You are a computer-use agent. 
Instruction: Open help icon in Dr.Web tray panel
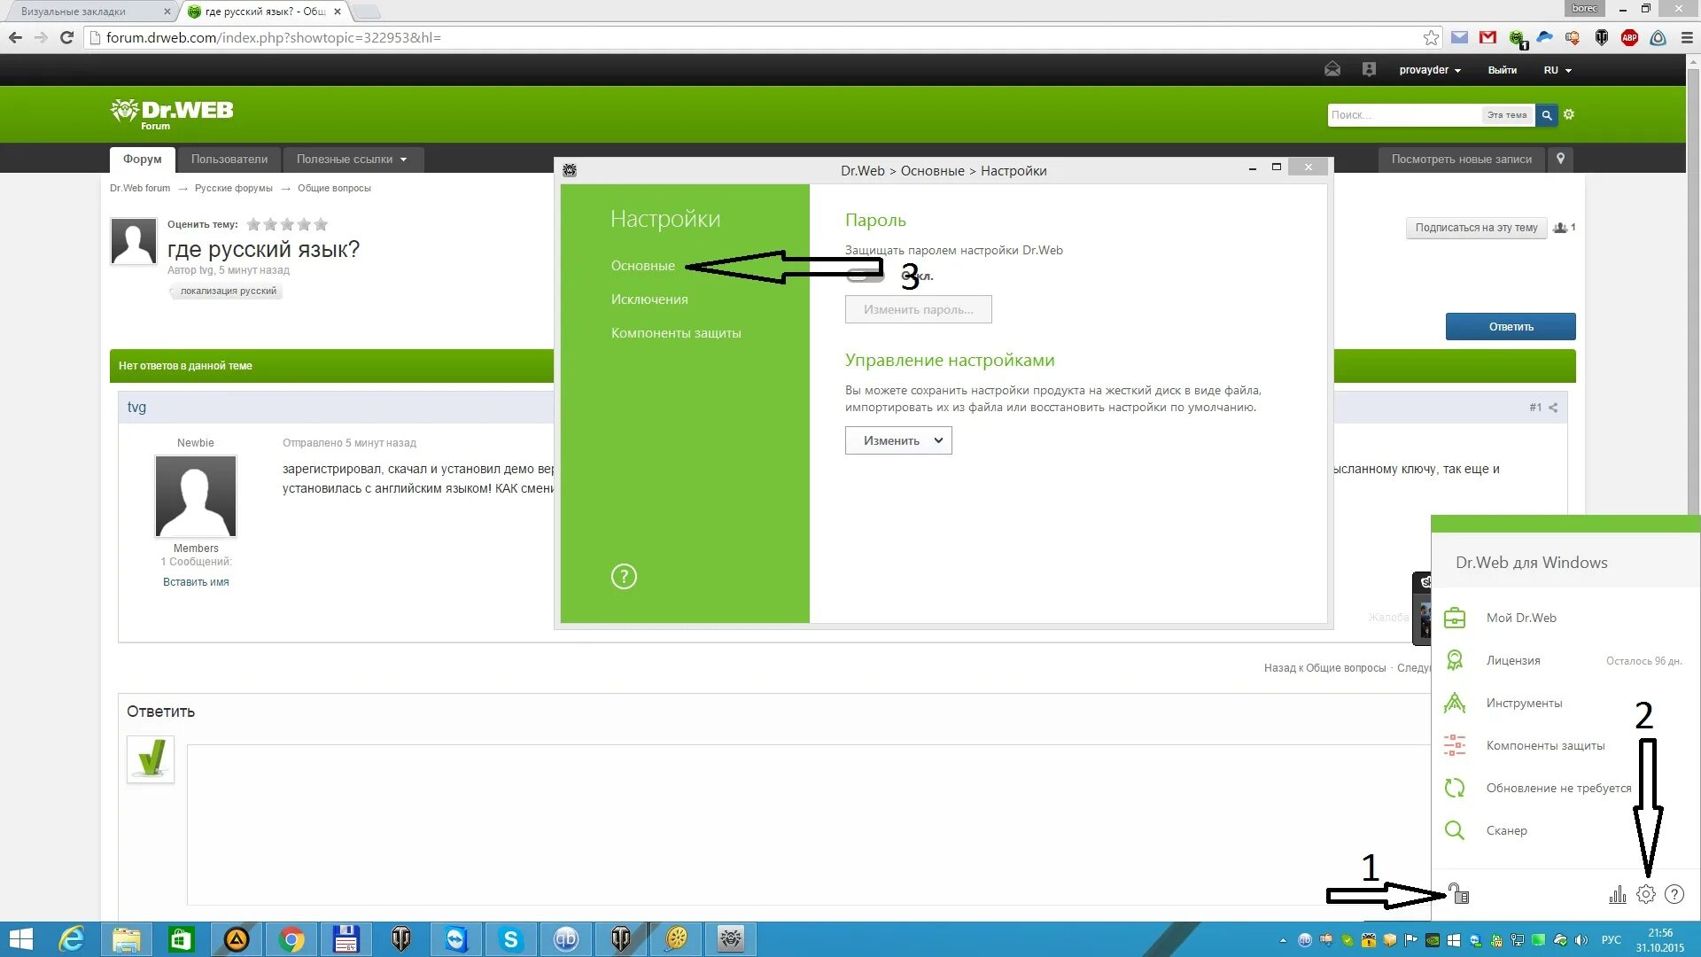coord(1674,894)
